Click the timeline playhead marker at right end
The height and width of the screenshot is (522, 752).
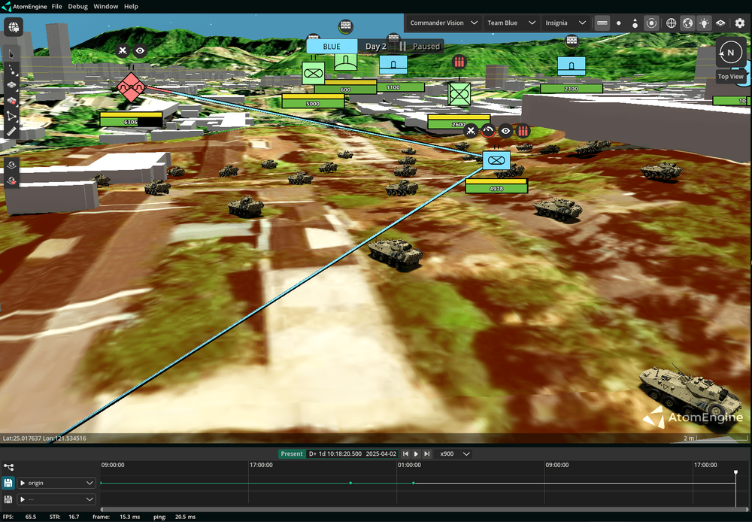[x=735, y=472]
